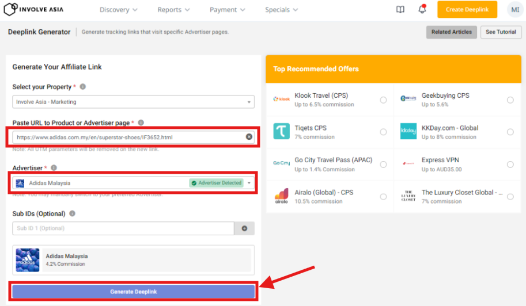Open the knowledge base book icon
The height and width of the screenshot is (306, 526).
(x=400, y=10)
